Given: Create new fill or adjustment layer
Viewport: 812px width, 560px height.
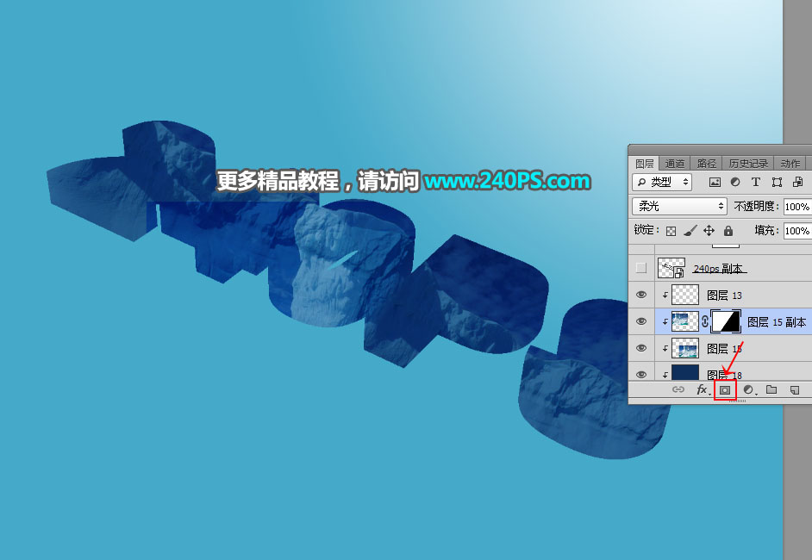Looking at the screenshot, I should click(749, 389).
